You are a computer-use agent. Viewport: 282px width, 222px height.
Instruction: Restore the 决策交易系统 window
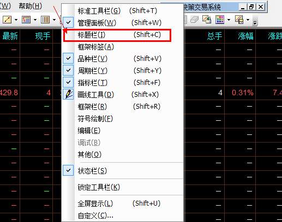(251, 7)
